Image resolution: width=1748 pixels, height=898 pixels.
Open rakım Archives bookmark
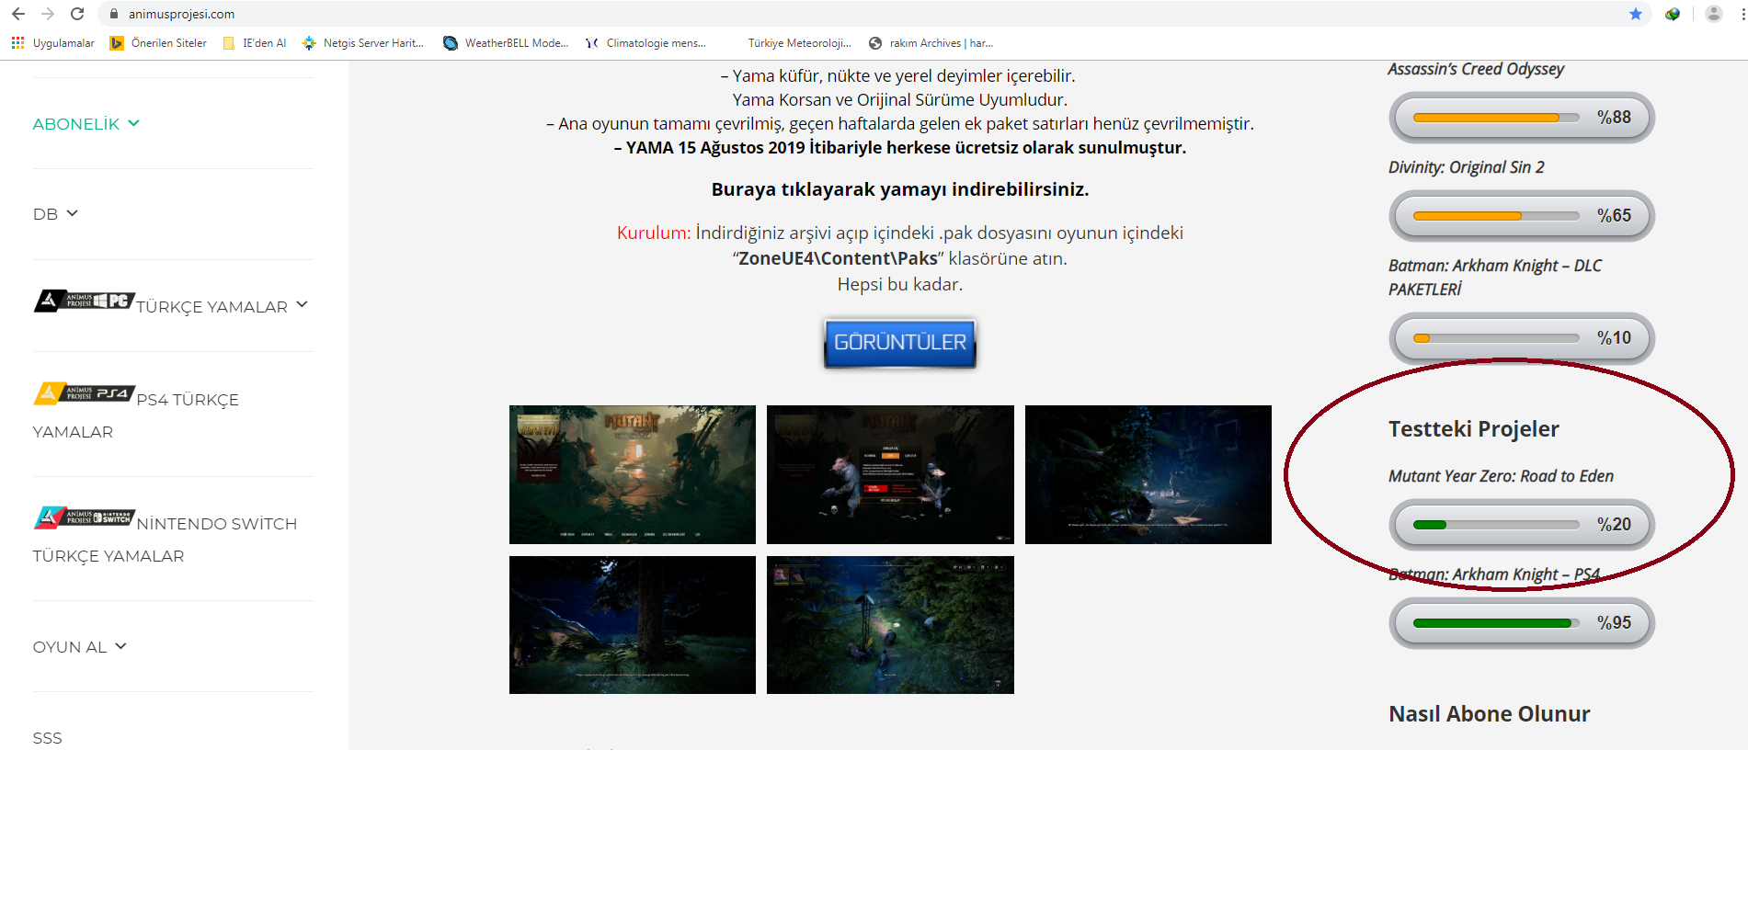tap(931, 43)
